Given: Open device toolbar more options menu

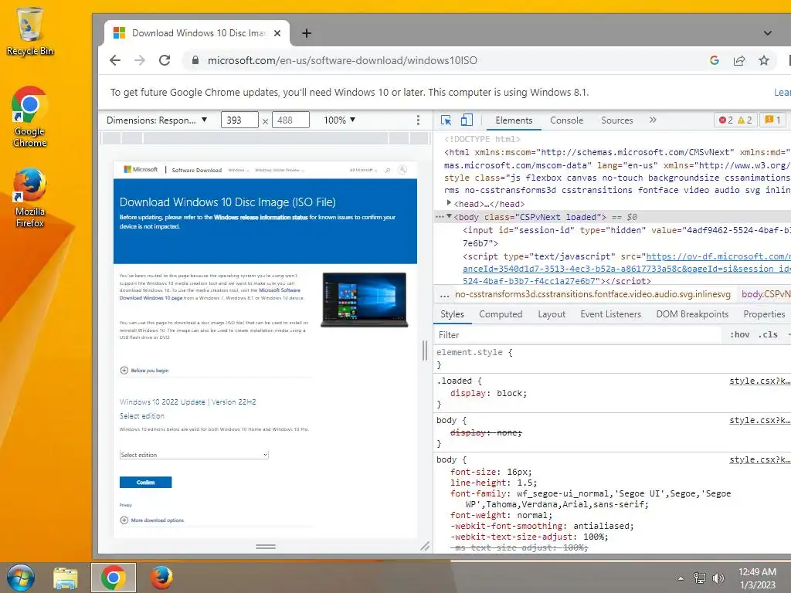Looking at the screenshot, I should coord(418,120).
